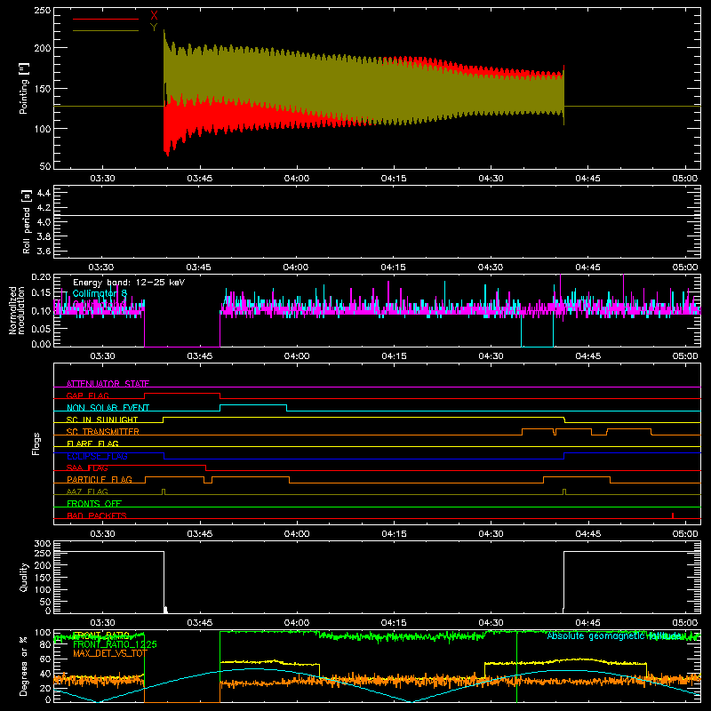This screenshot has width=711, height=711.
Task: Click the NON_SOLAR_EVENT flag label
Action: click(108, 408)
